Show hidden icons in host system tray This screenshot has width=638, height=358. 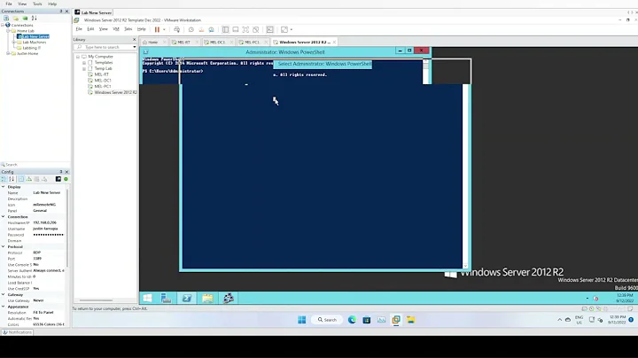pos(559,320)
